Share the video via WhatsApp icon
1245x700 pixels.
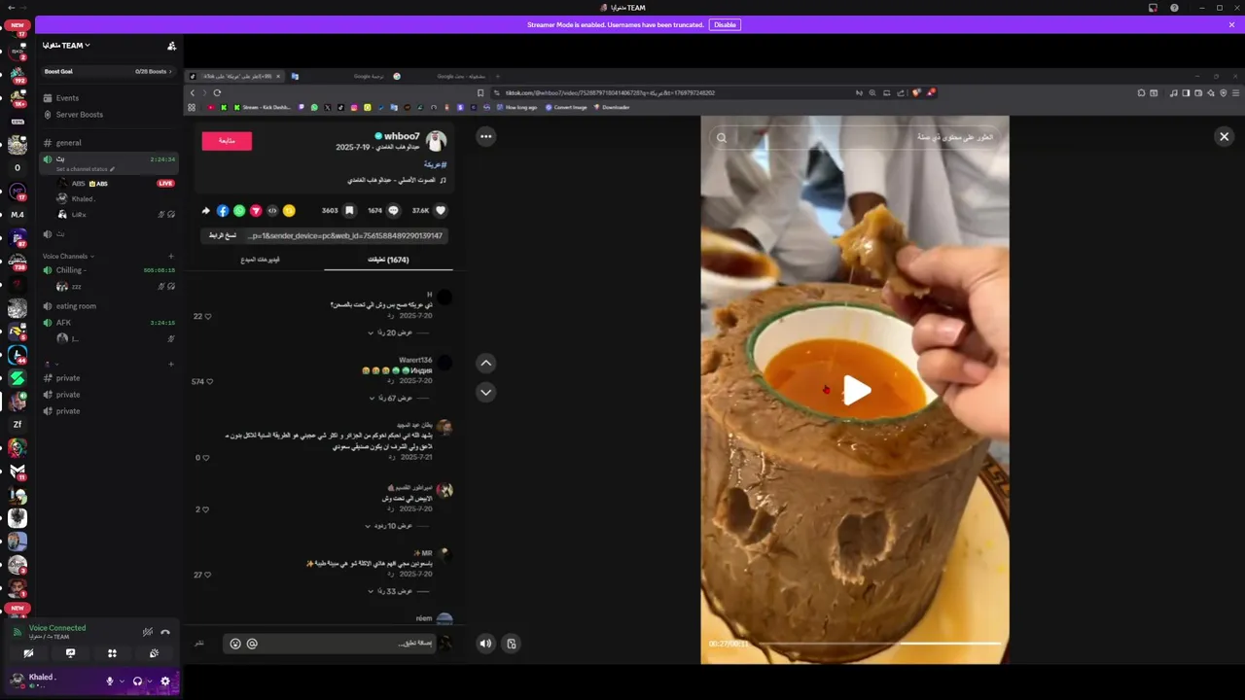coord(239,210)
